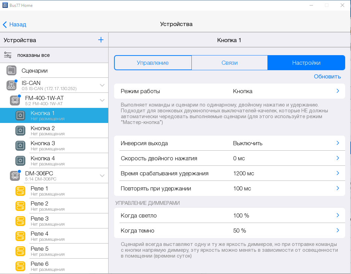Open the Режим работы setting
Image resolution: width=351 pixels, height=274 pixels.
229,91
